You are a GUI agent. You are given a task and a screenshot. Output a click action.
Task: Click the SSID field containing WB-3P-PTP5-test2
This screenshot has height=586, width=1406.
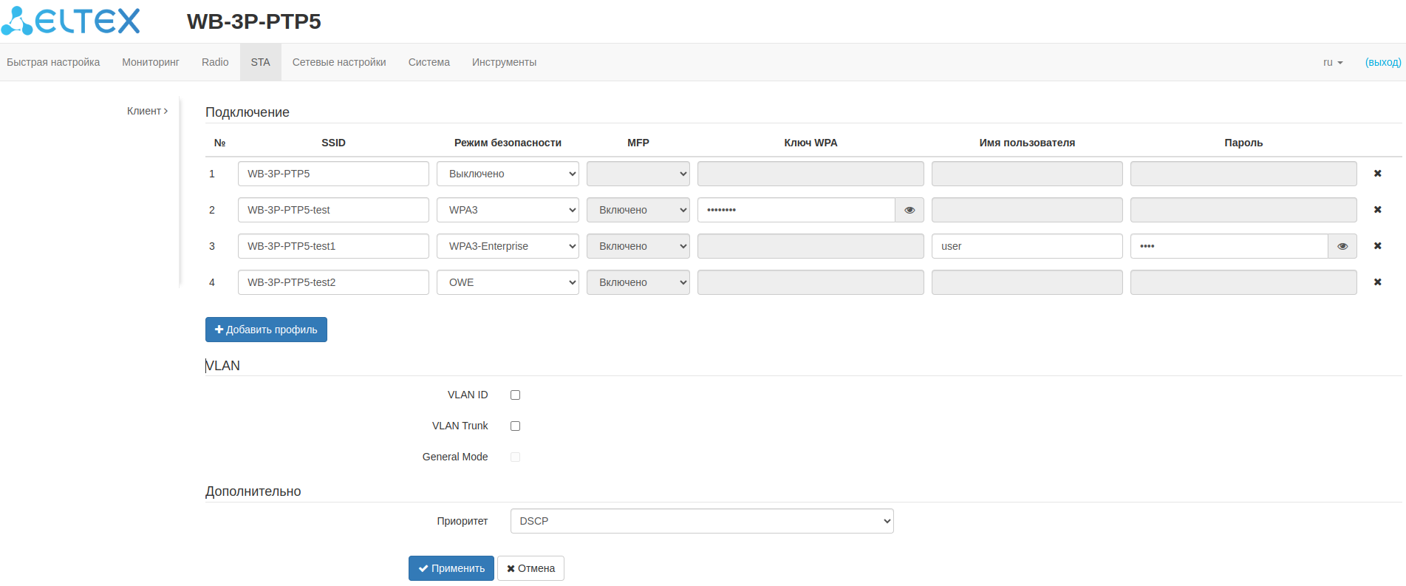(x=333, y=282)
